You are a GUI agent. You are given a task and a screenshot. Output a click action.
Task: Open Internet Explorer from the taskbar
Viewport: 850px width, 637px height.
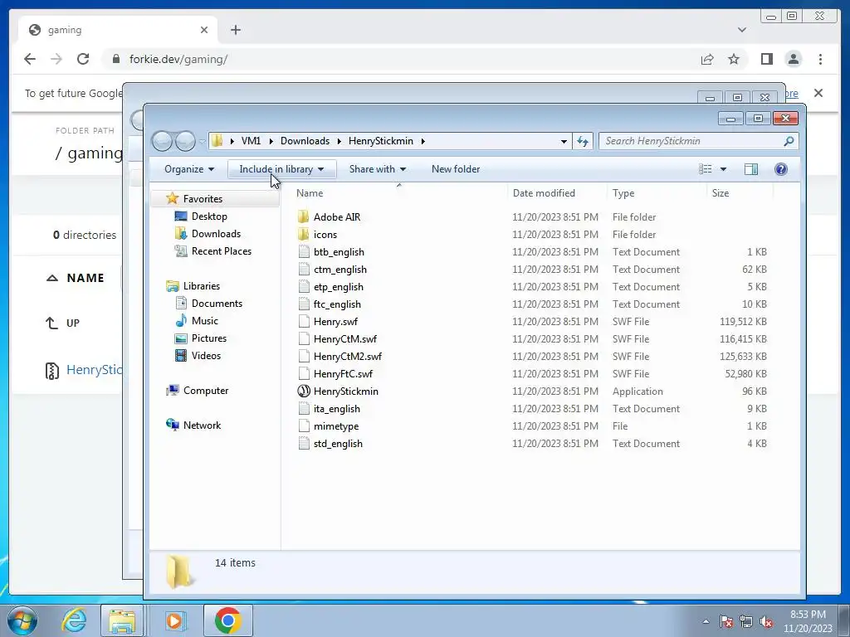tap(74, 620)
